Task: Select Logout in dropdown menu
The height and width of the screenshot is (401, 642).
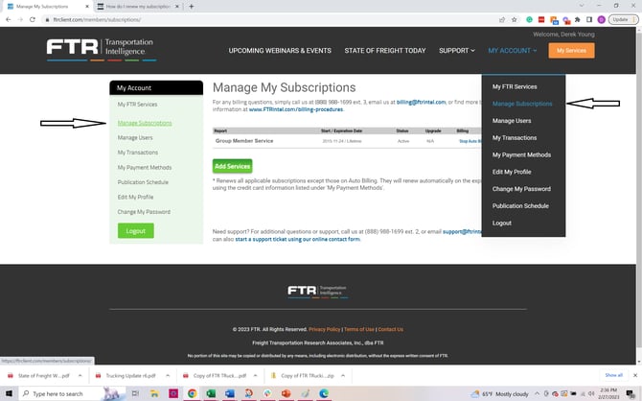Action: (x=502, y=223)
